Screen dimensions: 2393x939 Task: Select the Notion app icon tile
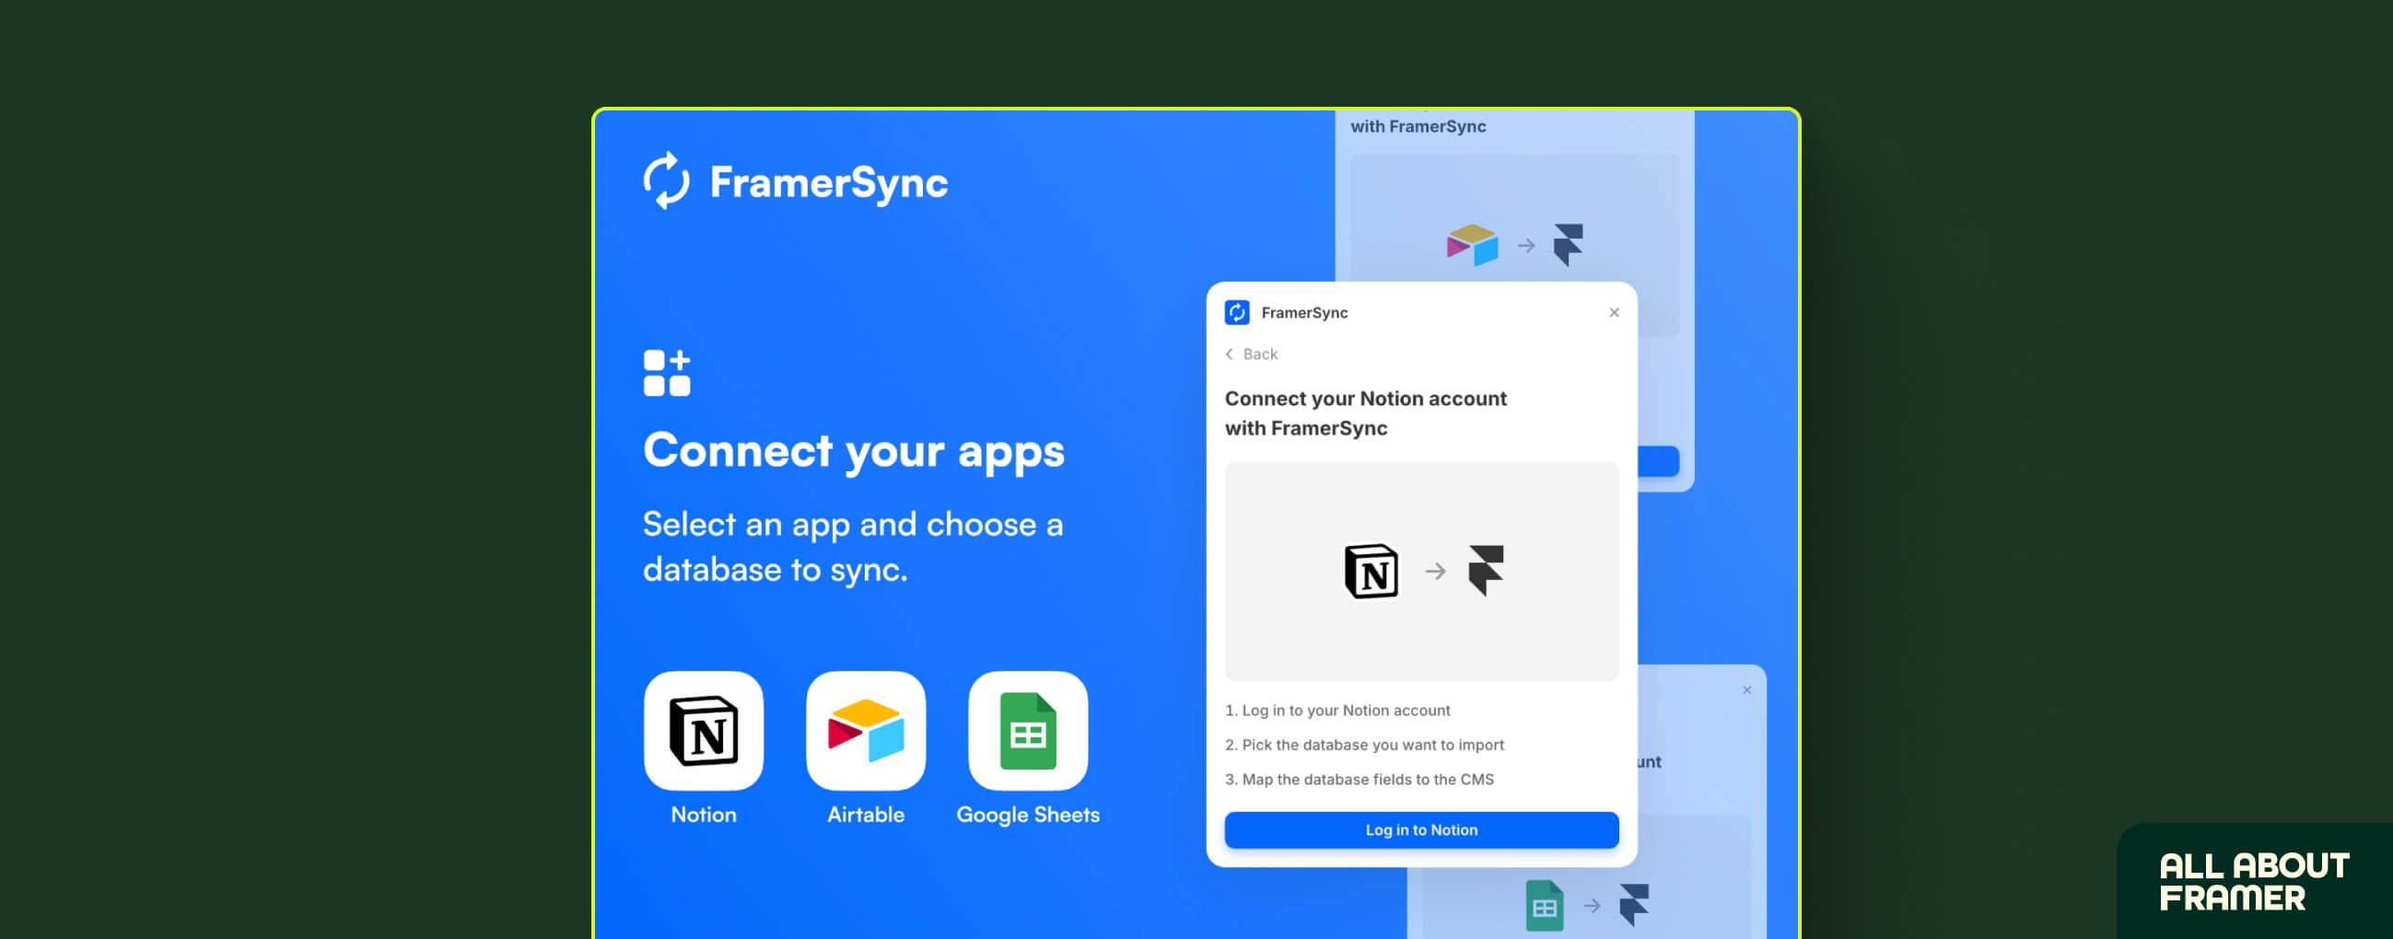(x=703, y=731)
